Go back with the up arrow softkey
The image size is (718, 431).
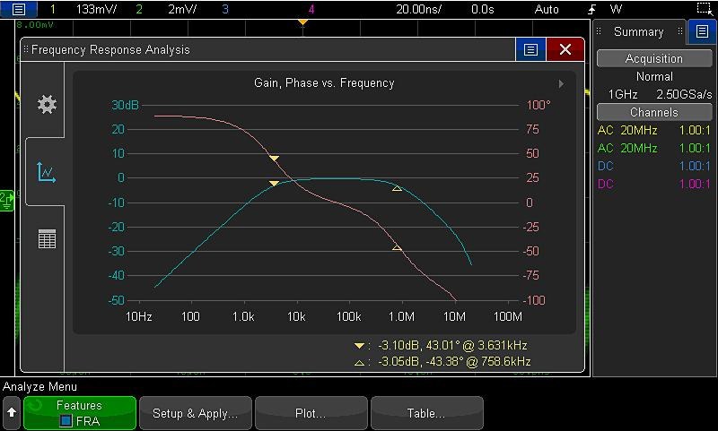pos(12,412)
